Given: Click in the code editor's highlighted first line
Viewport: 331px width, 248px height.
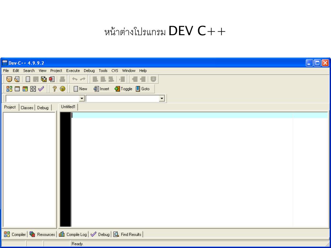Looking at the screenshot, I should tap(200, 115).
